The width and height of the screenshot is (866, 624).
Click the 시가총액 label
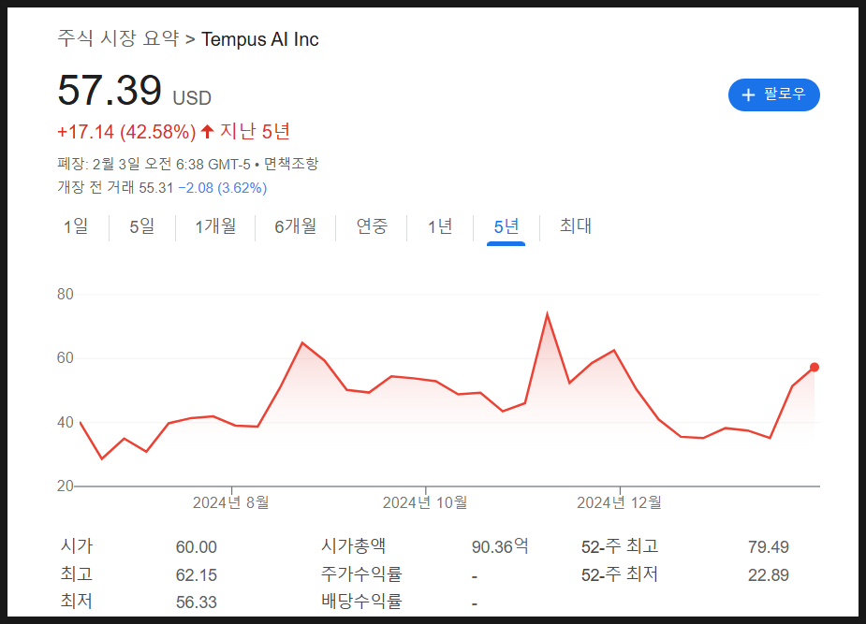[x=354, y=546]
